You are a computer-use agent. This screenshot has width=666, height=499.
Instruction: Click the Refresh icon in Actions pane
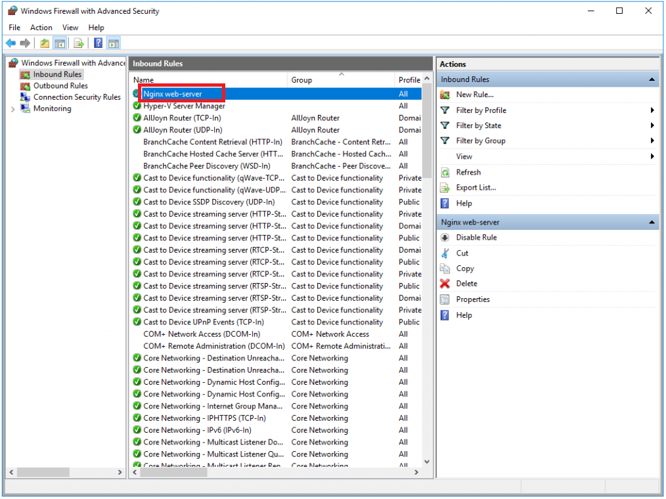point(445,173)
